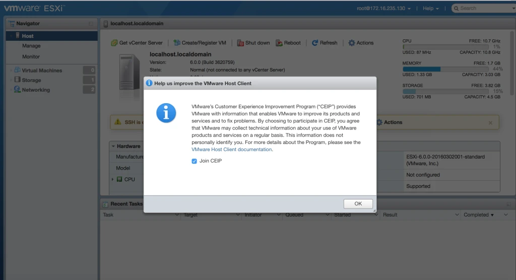
Task: Open Actions in the SSH warning banner
Action: click(x=390, y=122)
